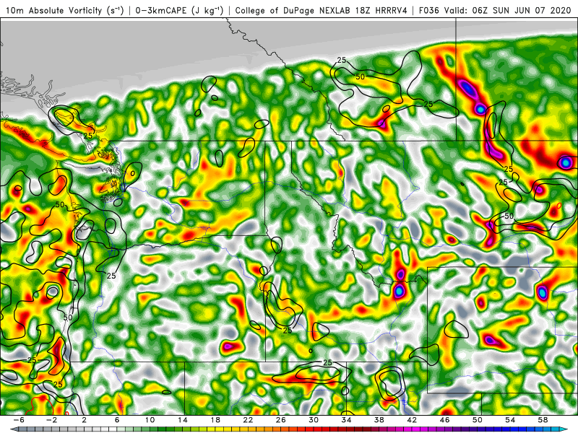The width and height of the screenshot is (578, 433).
Task: Click the "50" colorbar tick label
Action: [x=478, y=420]
